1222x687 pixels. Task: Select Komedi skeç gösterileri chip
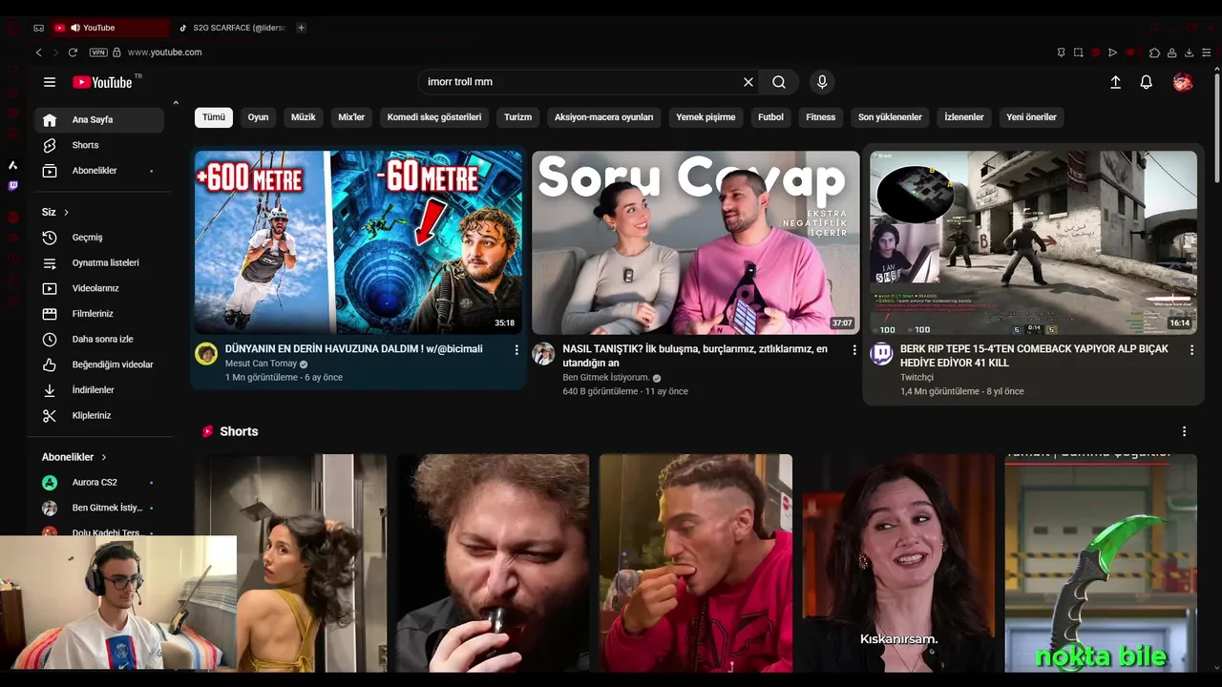434,117
